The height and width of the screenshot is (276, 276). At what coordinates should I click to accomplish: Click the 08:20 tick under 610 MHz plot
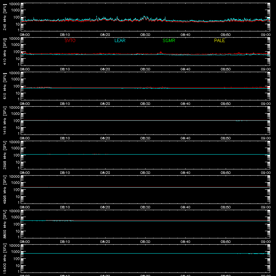pyautogui.click(x=105, y=104)
